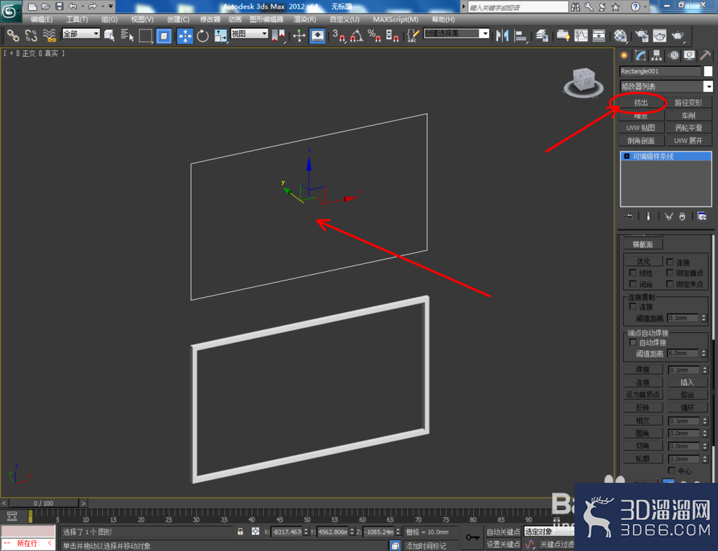
Task: Open the MAXScript(M) menu
Action: [396, 19]
